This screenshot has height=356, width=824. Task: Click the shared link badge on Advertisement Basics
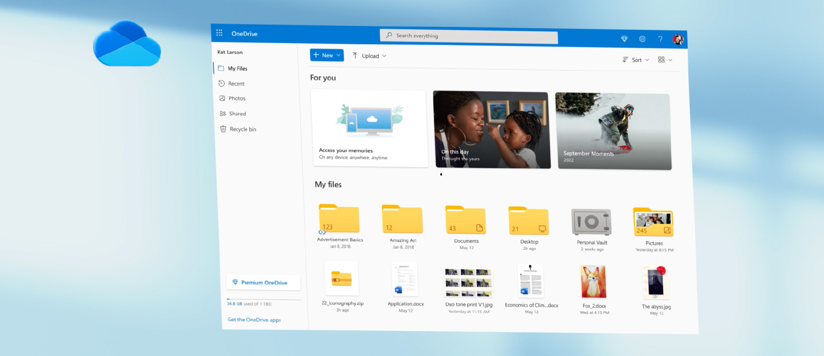(x=322, y=232)
